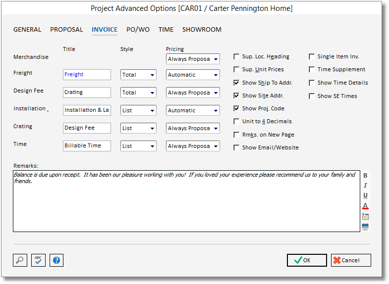
Task: Click the printer icon beside remarks
Action: pos(365,226)
